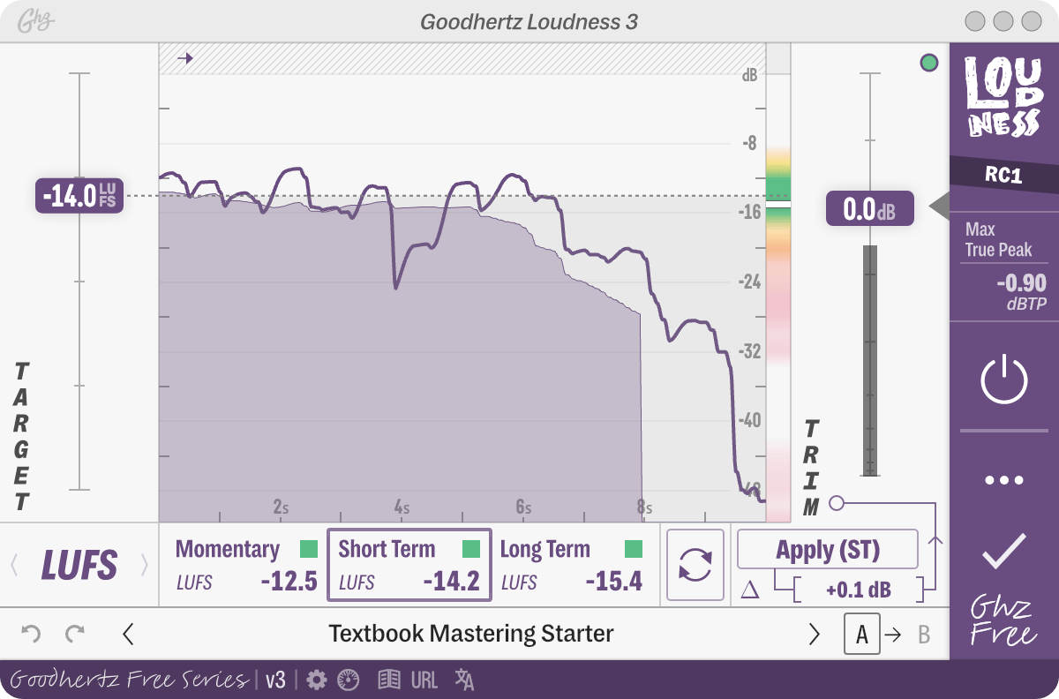The image size is (1059, 699).
Task: Select the Long Term loudness reading
Action: (x=572, y=566)
